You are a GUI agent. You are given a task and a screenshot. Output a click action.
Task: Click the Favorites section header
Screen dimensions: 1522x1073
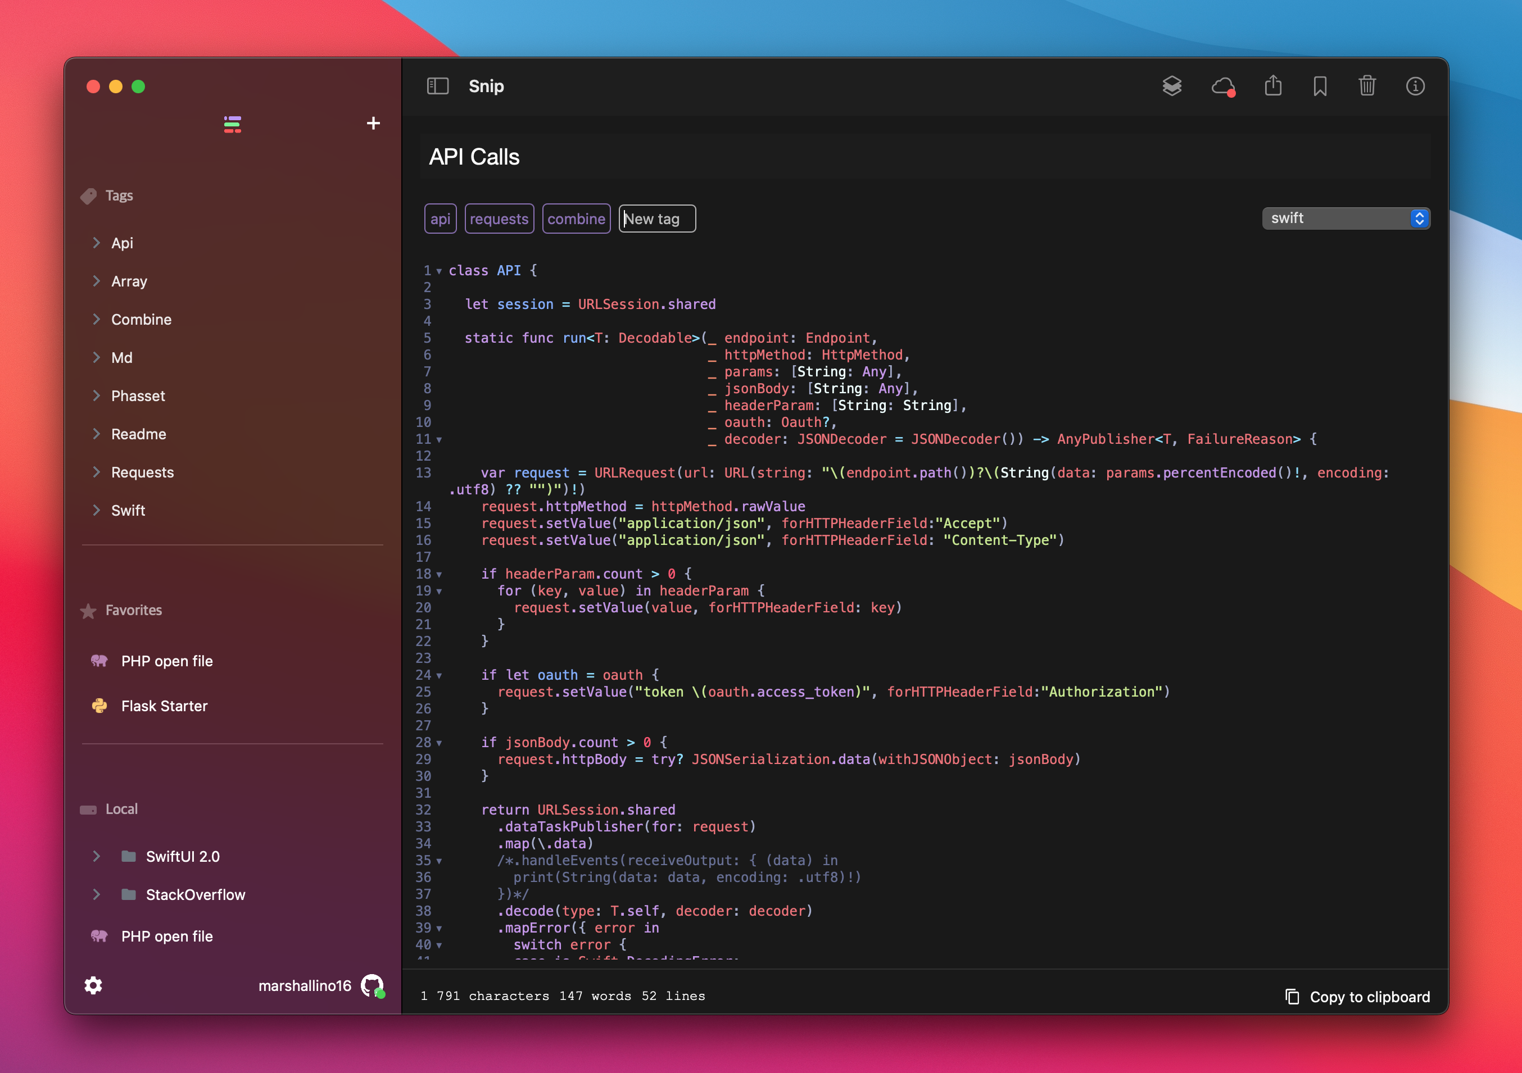tap(133, 611)
